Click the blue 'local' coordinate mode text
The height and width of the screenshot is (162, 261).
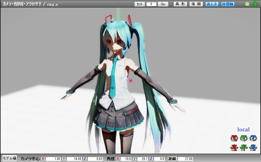pos(243,129)
